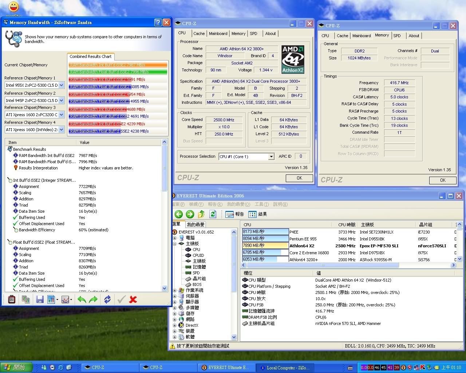This screenshot has width=466, height=373.
Task: Click the line graph icon in Sandra toolbar
Action: pyautogui.click(x=65, y=299)
